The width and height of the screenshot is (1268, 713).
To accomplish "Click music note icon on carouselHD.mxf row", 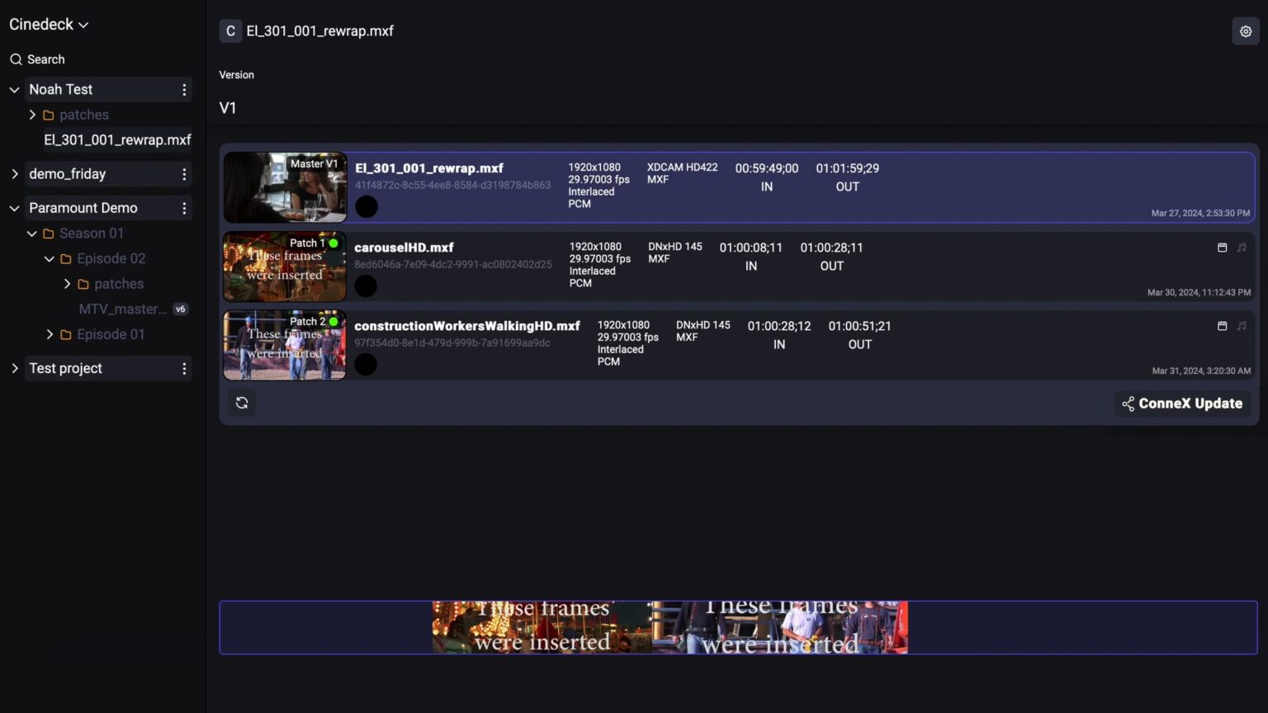I will [x=1242, y=248].
